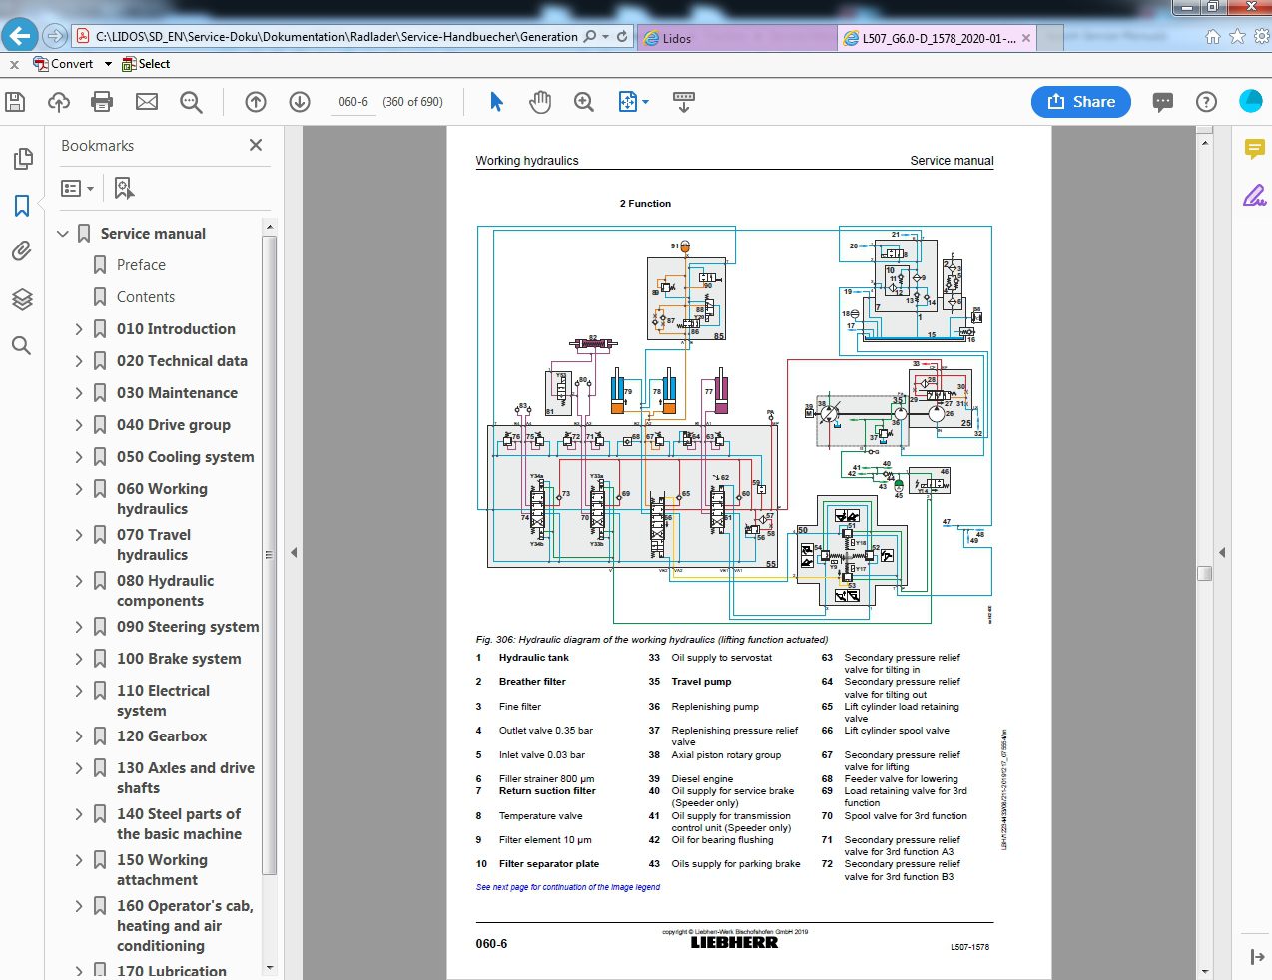This screenshot has height=980, width=1272.
Task: Close the Bookmarks panel
Action: coord(256,145)
